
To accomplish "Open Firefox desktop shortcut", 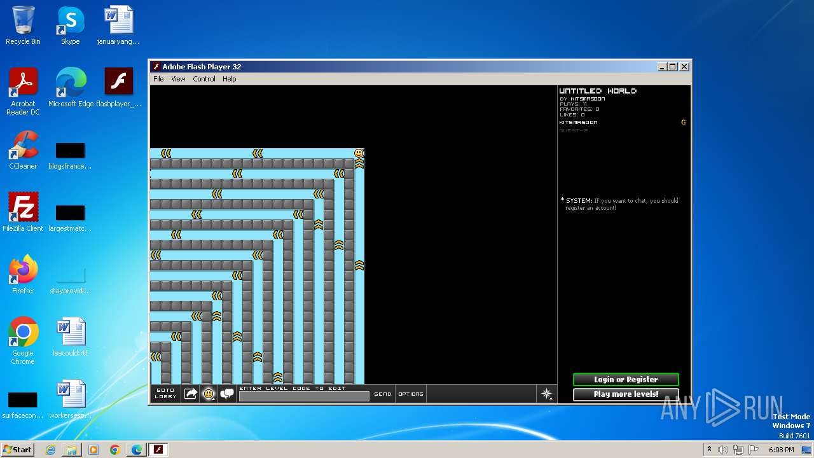I will pos(23,275).
